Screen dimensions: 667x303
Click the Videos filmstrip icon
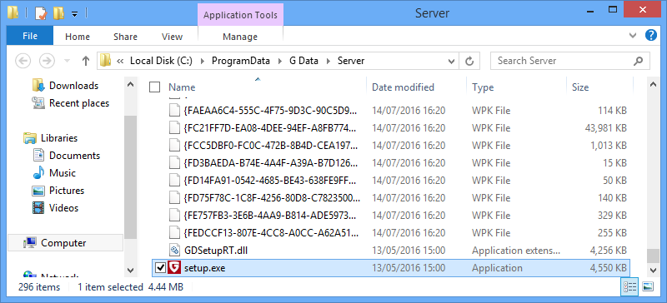(38, 208)
